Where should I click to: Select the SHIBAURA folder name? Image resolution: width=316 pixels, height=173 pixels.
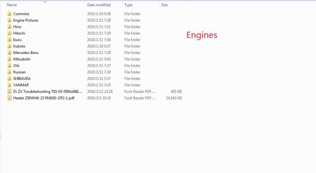22,78
